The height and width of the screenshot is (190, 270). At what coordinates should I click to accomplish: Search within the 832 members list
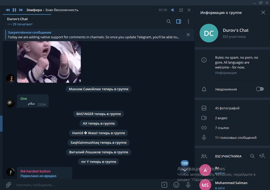click(252, 156)
